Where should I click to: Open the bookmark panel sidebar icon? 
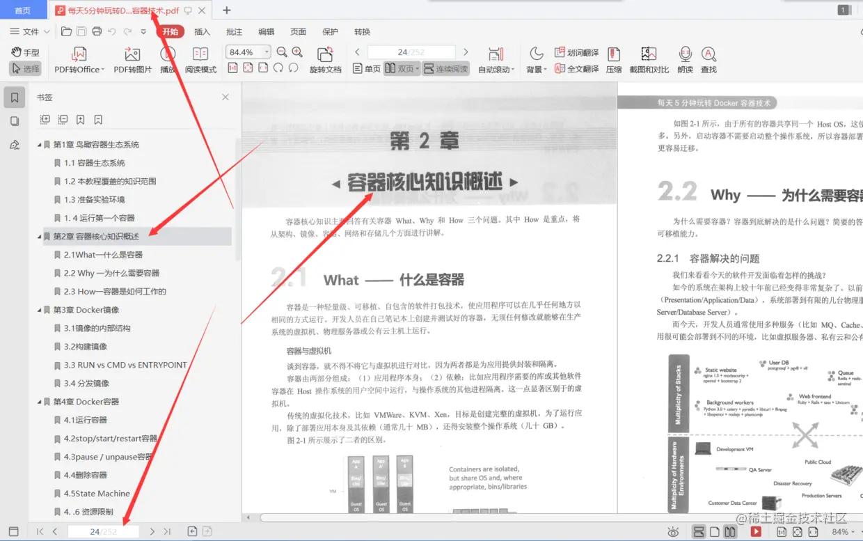click(15, 97)
